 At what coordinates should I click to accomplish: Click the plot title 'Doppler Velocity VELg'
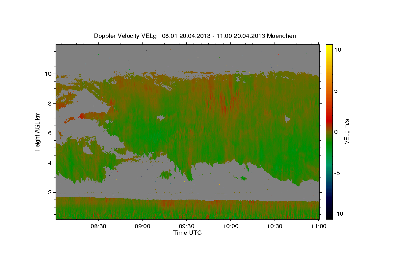[125, 36]
